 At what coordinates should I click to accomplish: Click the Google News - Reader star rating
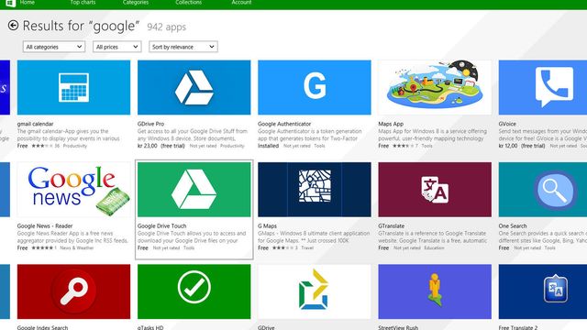pos(42,248)
